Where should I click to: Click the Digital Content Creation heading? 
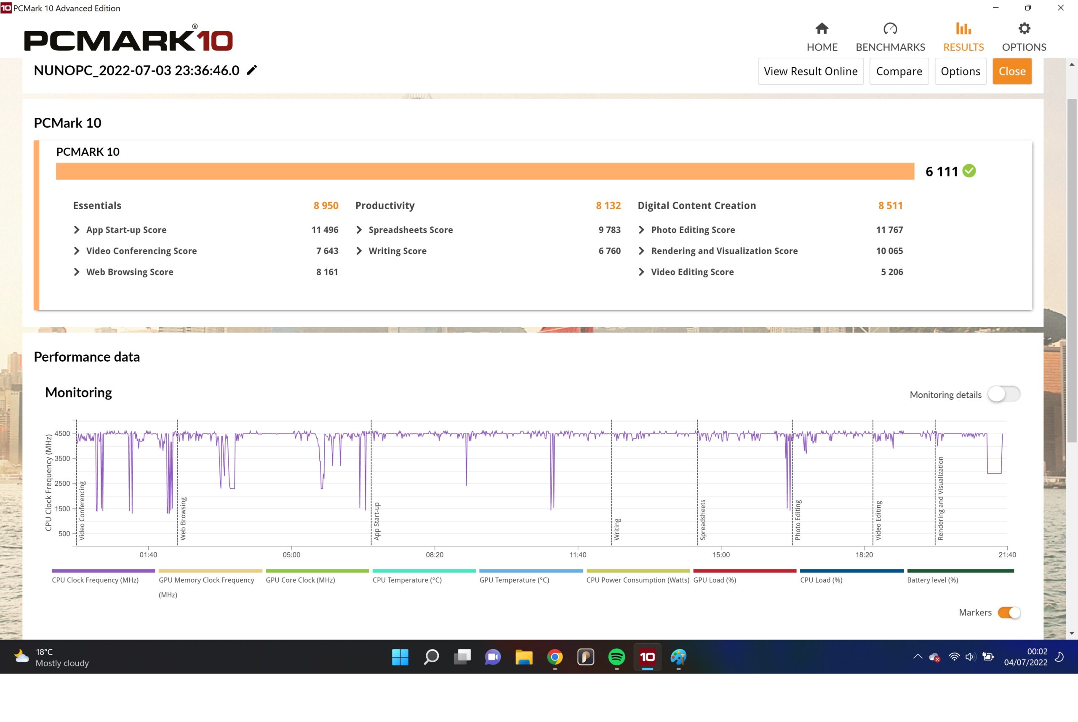click(696, 205)
